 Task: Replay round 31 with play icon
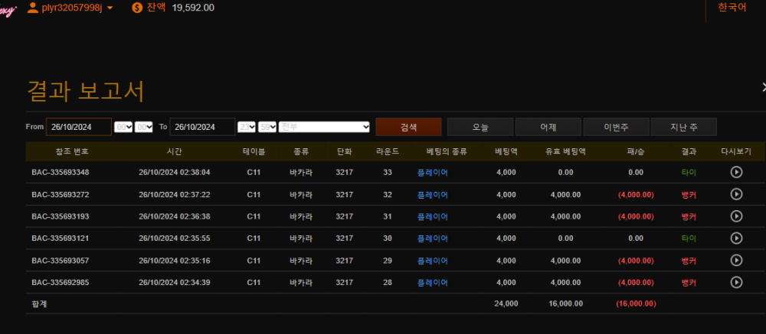tap(736, 216)
